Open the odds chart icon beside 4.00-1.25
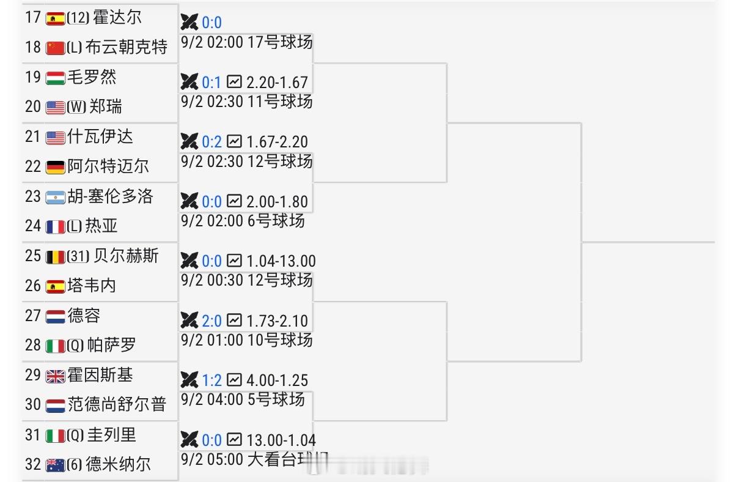The height and width of the screenshot is (482, 734). click(x=234, y=380)
